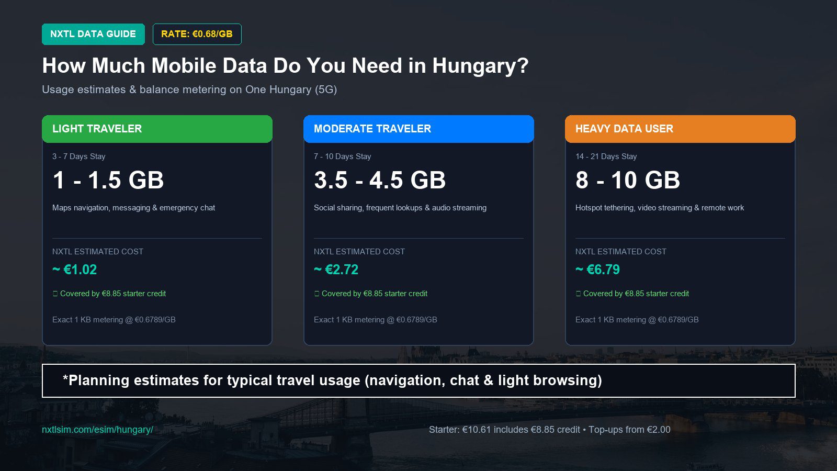The image size is (837, 471).
Task: Click the '3.5 - 4.5 GB' amount
Action: tap(380, 180)
